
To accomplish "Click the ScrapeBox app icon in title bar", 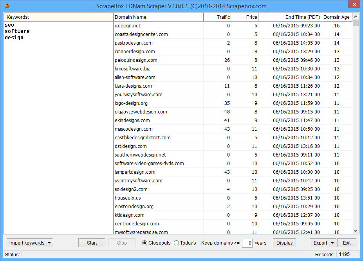I will pyautogui.click(x=7, y=6).
